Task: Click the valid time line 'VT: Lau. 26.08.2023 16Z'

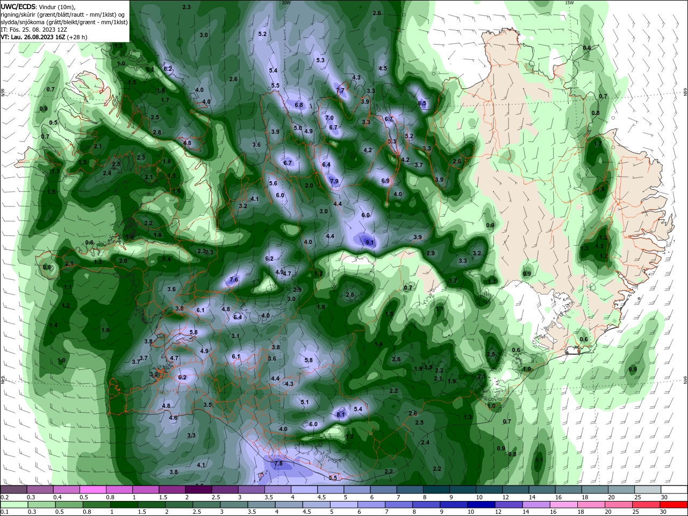Action: point(33,37)
